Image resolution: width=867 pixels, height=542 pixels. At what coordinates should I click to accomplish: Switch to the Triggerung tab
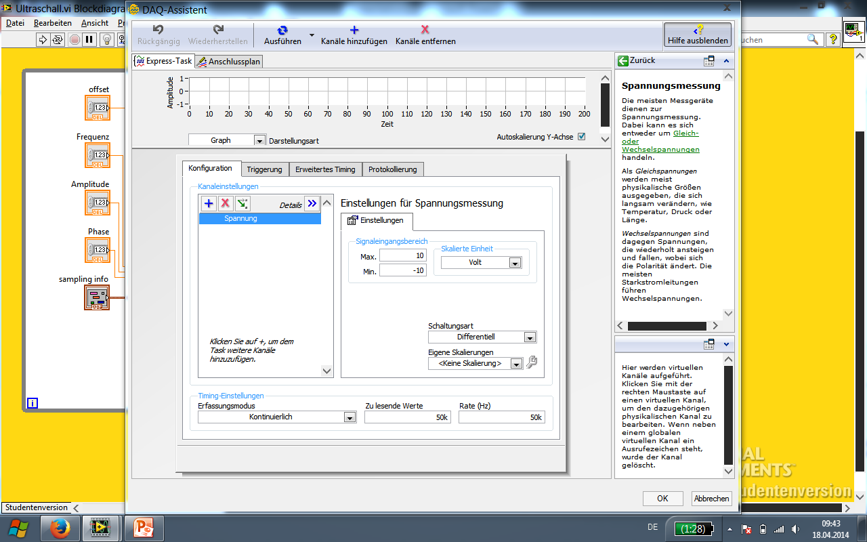click(x=264, y=169)
